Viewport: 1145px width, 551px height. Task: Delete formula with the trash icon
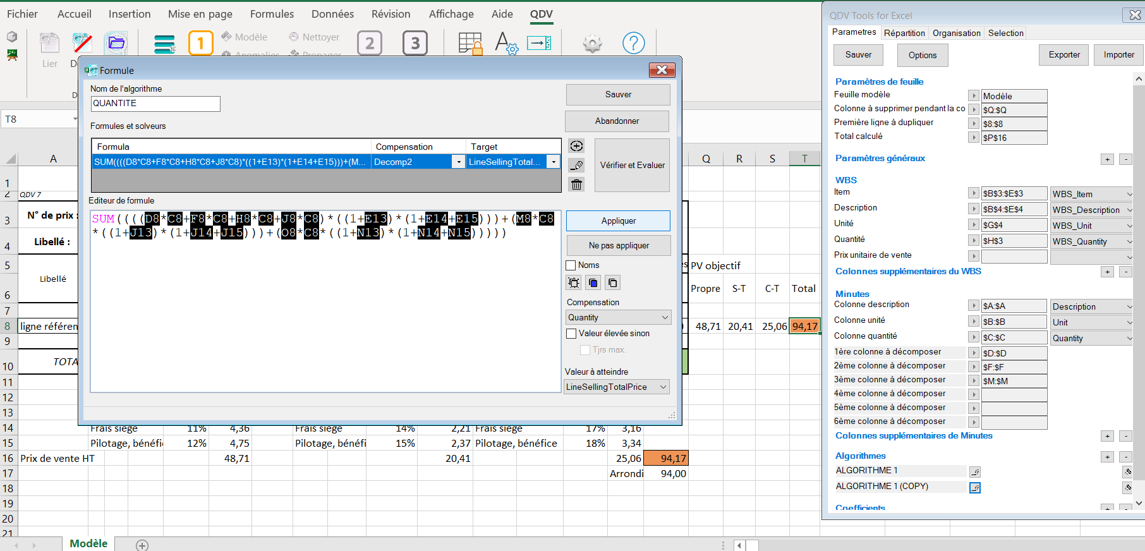pos(576,185)
